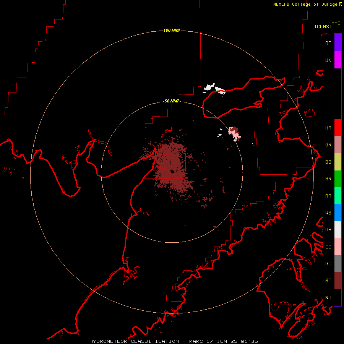Click the "BD" legend label
This screenshot has height=344, width=344.
pyautogui.click(x=328, y=162)
